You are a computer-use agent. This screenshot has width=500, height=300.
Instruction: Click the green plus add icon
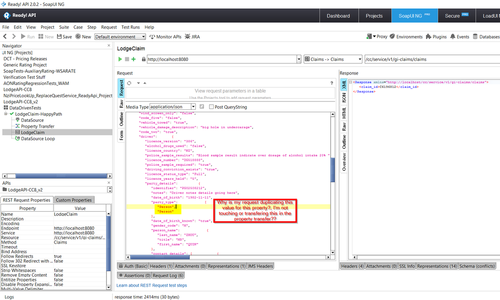click(134, 59)
